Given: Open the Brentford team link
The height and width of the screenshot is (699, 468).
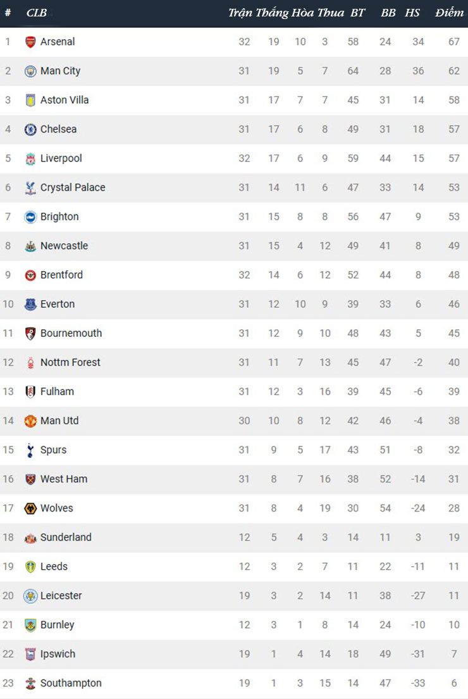Looking at the screenshot, I should [x=61, y=275].
